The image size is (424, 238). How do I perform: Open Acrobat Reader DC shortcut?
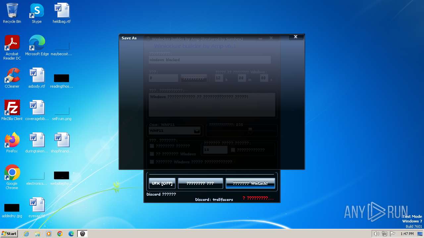[12, 48]
